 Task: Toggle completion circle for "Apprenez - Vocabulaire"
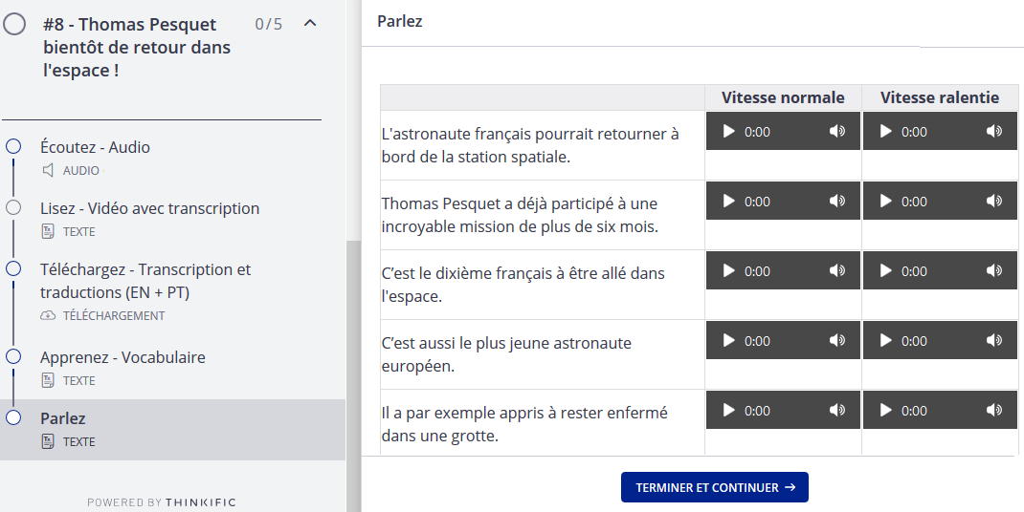point(13,356)
